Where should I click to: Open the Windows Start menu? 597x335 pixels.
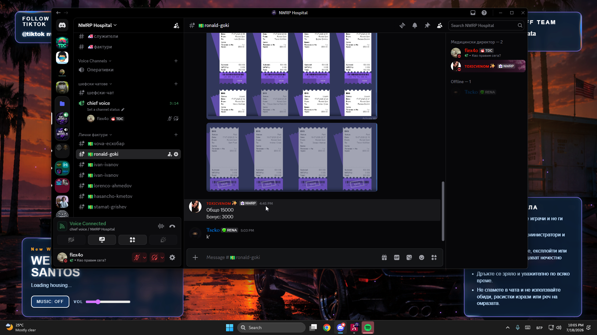point(229,328)
